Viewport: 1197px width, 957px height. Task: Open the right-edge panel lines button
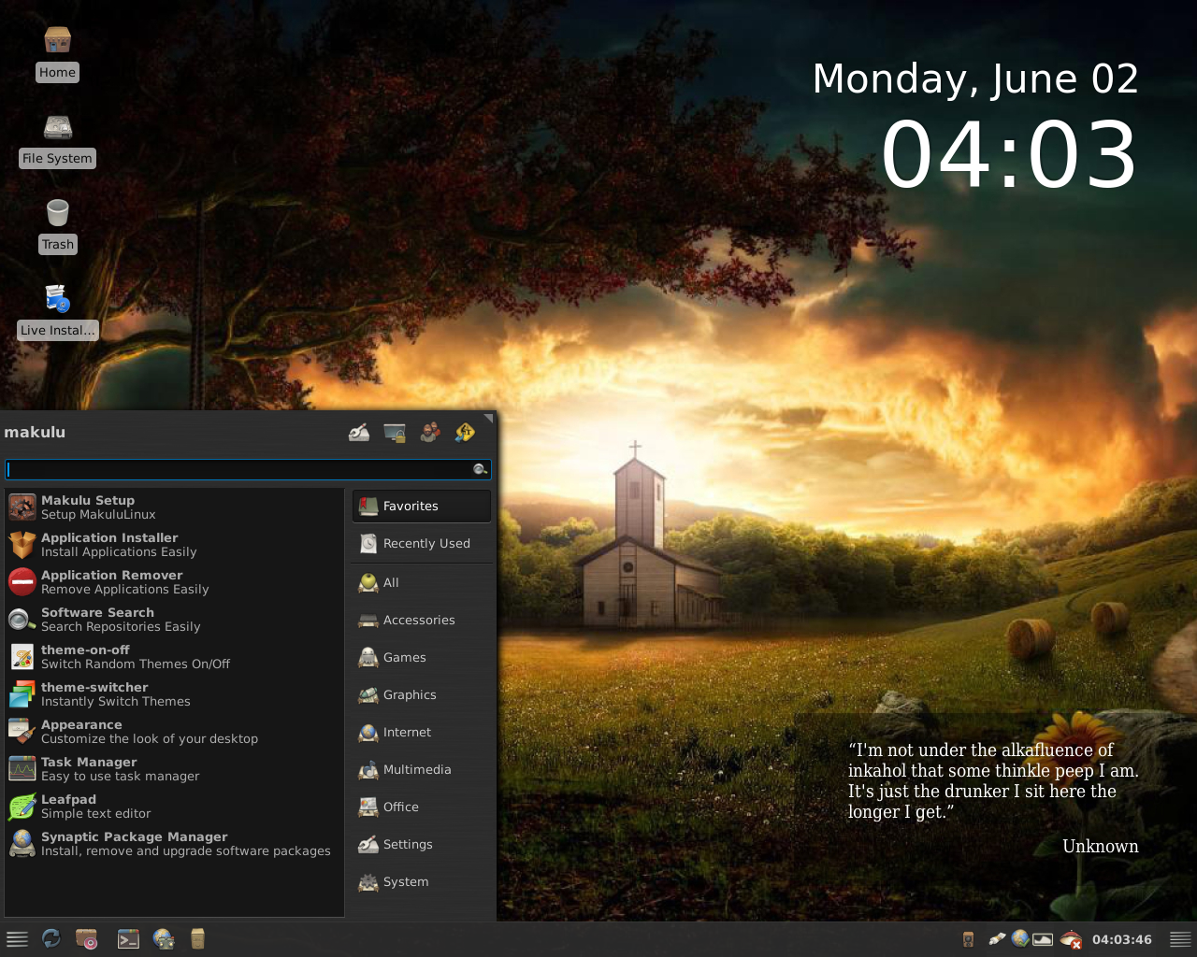click(x=1180, y=939)
